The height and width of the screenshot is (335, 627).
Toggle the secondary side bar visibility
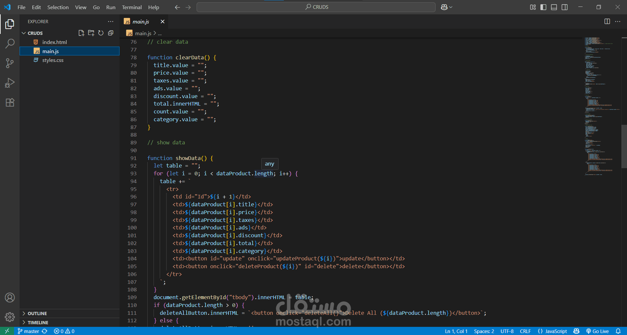[x=565, y=7]
